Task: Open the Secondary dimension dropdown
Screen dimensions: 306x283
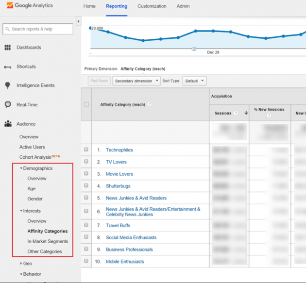Action: click(136, 81)
